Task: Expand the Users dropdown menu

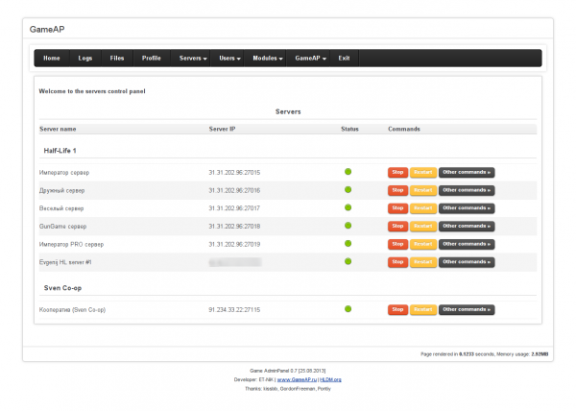Action: 229,58
